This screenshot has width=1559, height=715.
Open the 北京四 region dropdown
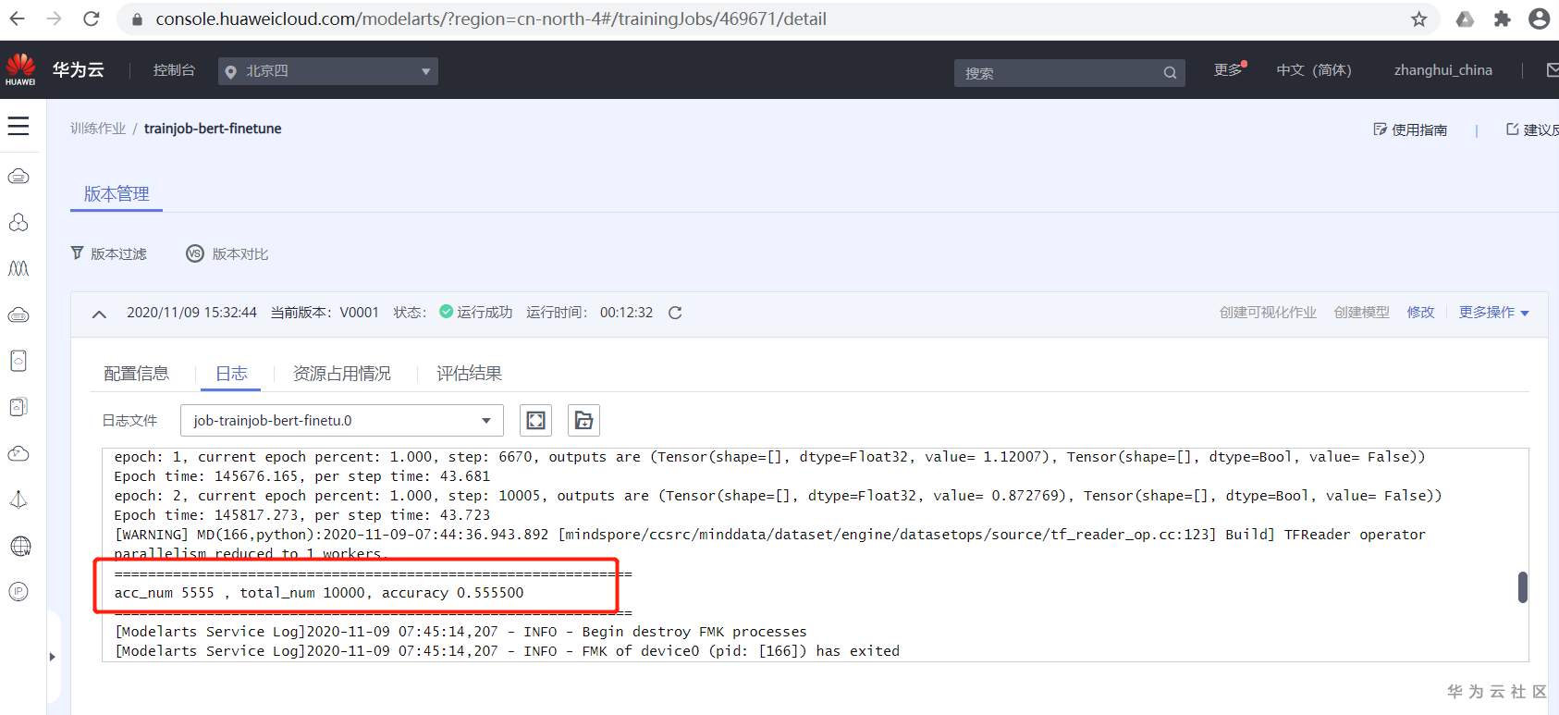click(328, 71)
